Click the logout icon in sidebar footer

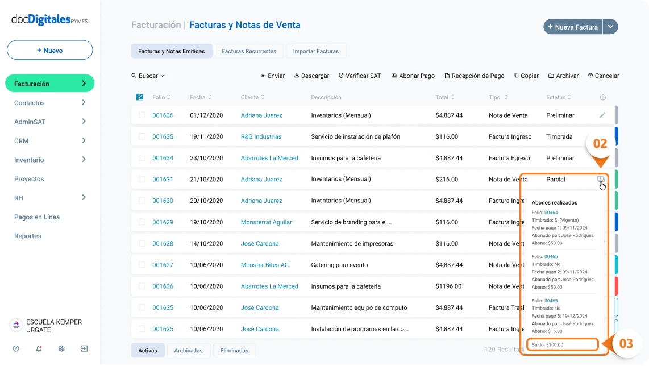coord(84,348)
